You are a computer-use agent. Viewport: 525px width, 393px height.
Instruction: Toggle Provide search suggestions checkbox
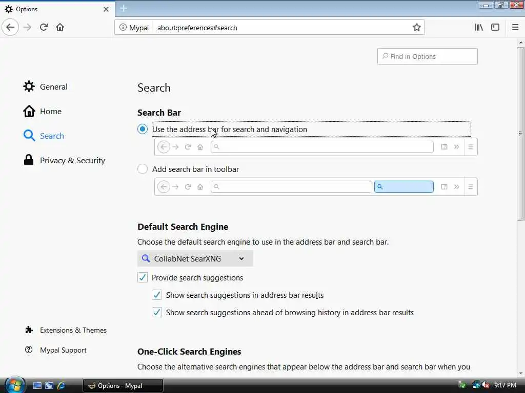143,278
